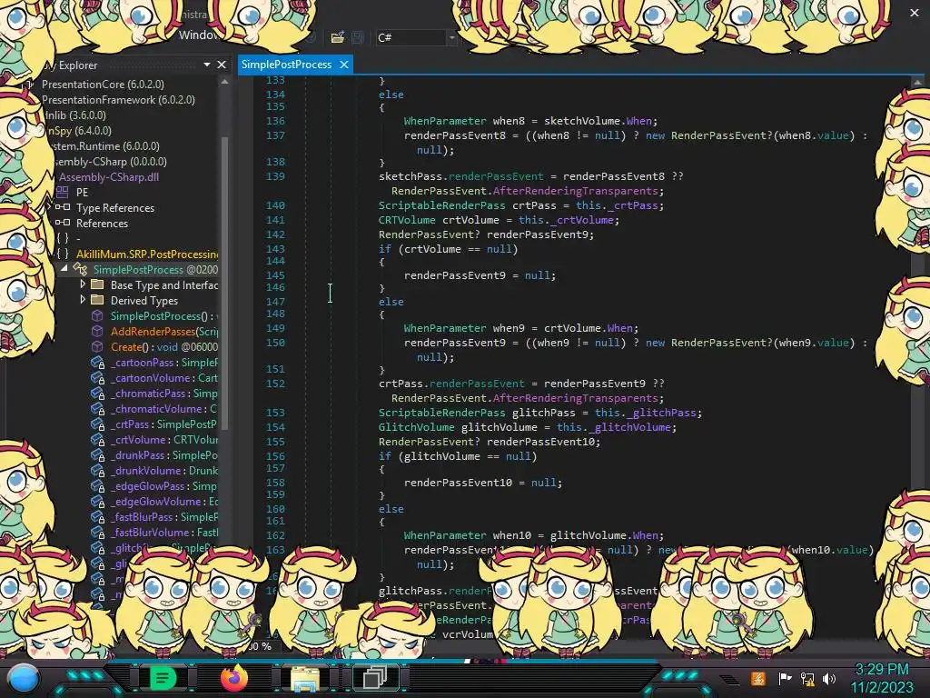This screenshot has height=698, width=930.
Task: Expand Base Type and Interfaces folder
Action: click(x=83, y=284)
